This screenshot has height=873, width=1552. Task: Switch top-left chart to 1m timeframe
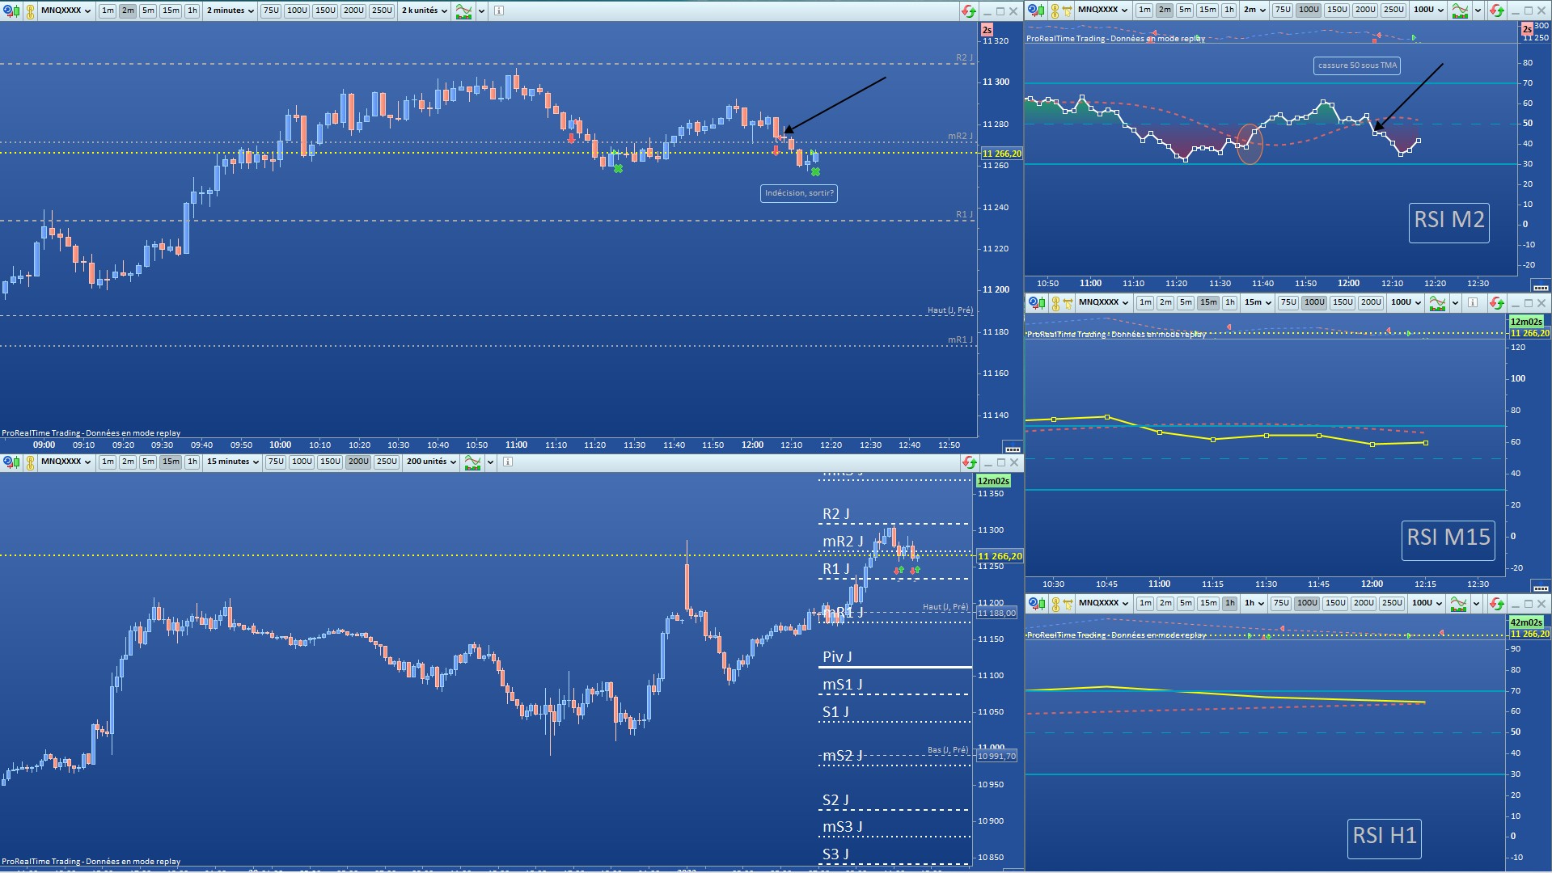click(108, 11)
